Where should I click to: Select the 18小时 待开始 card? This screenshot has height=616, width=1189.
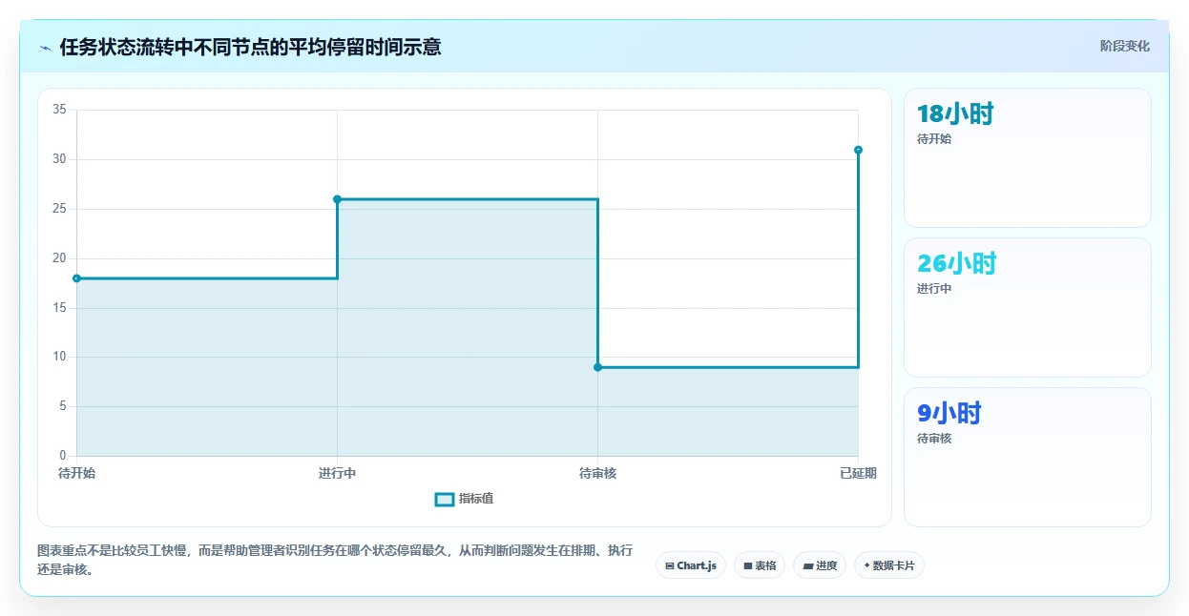1027,157
